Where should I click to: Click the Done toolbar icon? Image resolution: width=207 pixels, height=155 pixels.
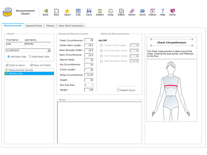pos(172,11)
